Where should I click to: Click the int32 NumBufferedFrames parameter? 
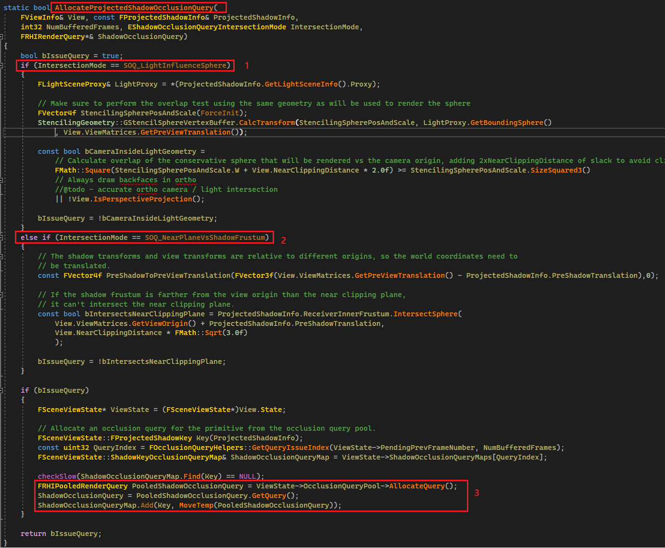70,27
